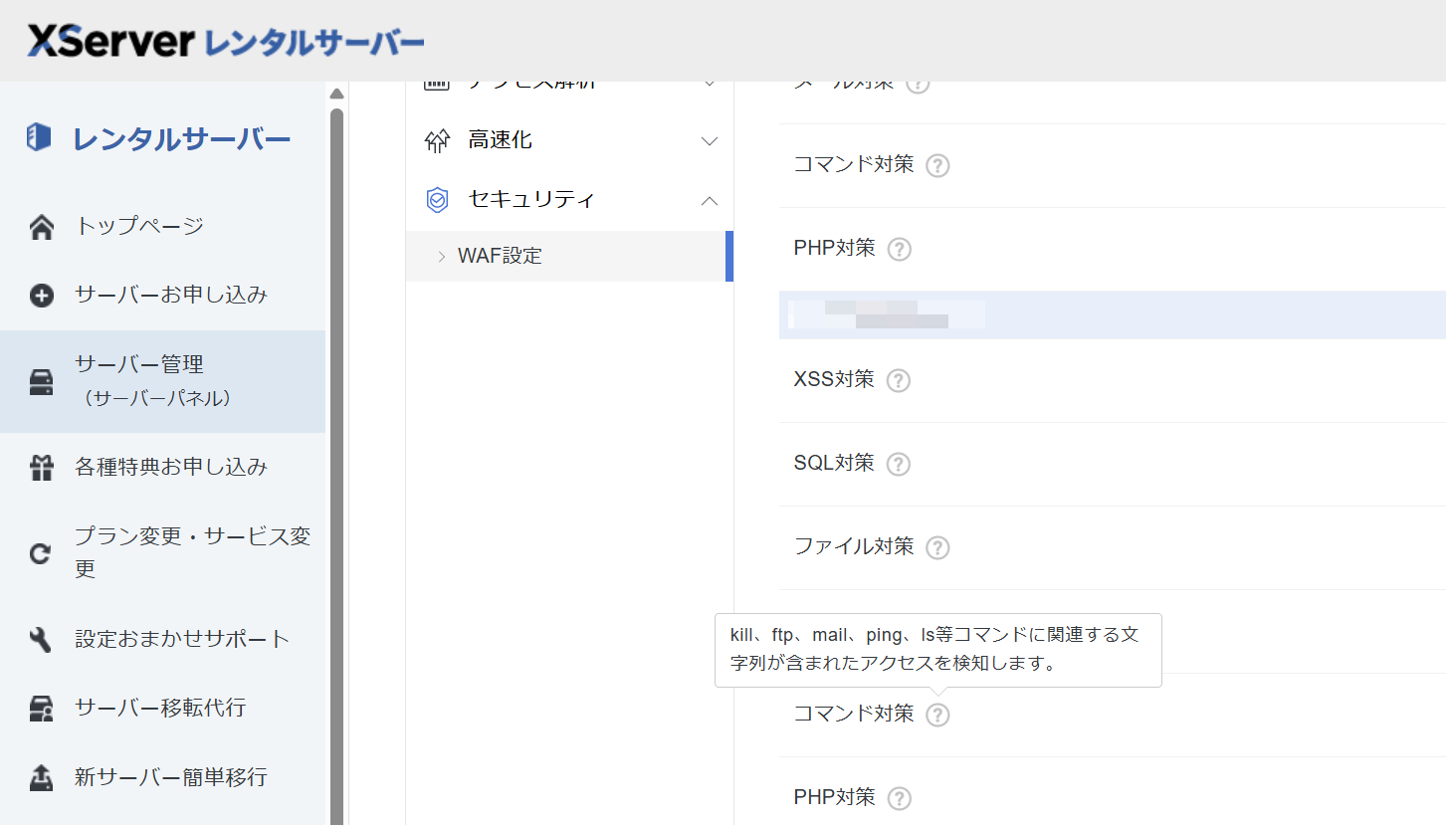
Task: Click the 高速化 speed icon
Action: (437, 141)
